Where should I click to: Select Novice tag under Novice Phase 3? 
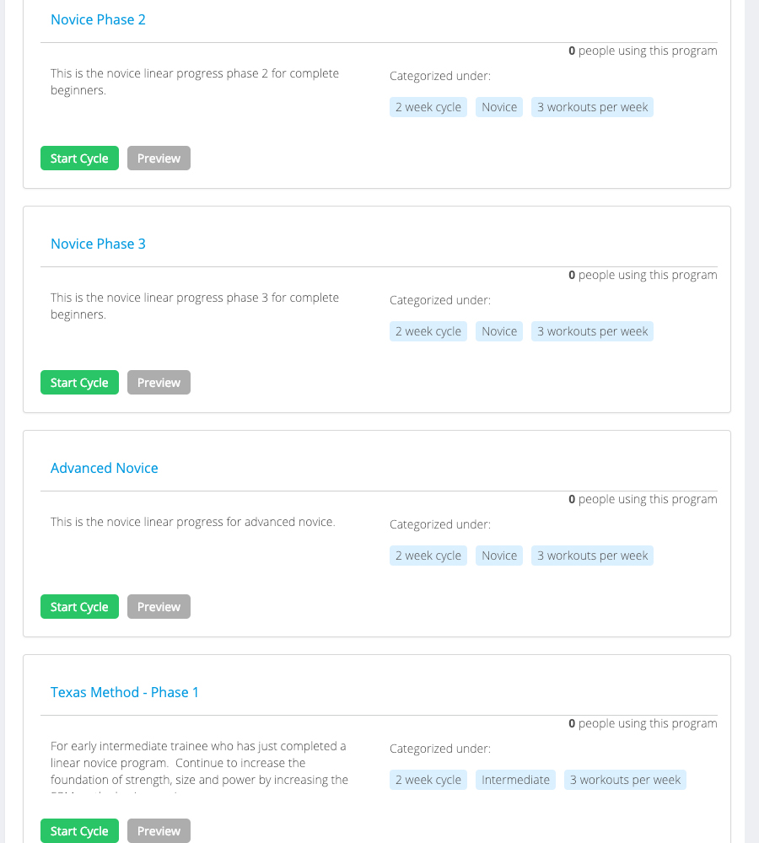click(499, 331)
